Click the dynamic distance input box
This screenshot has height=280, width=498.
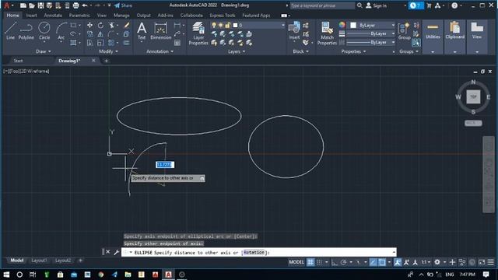[165, 164]
